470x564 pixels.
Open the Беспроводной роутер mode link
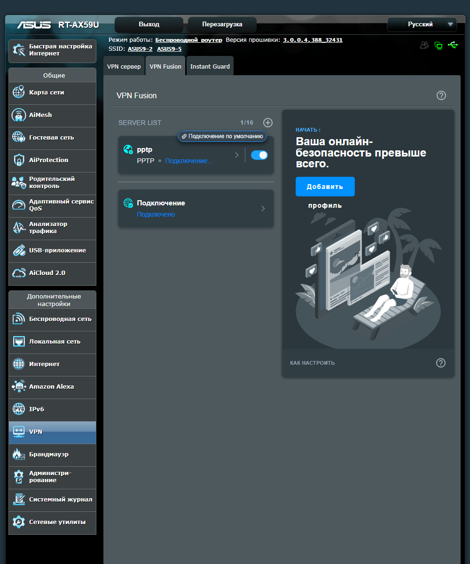[189, 40]
